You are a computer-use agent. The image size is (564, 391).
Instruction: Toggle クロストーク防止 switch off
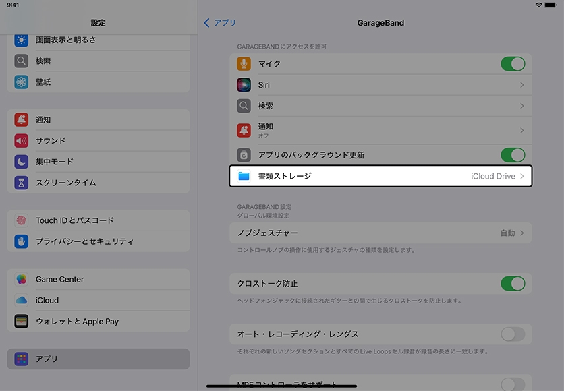(x=512, y=283)
